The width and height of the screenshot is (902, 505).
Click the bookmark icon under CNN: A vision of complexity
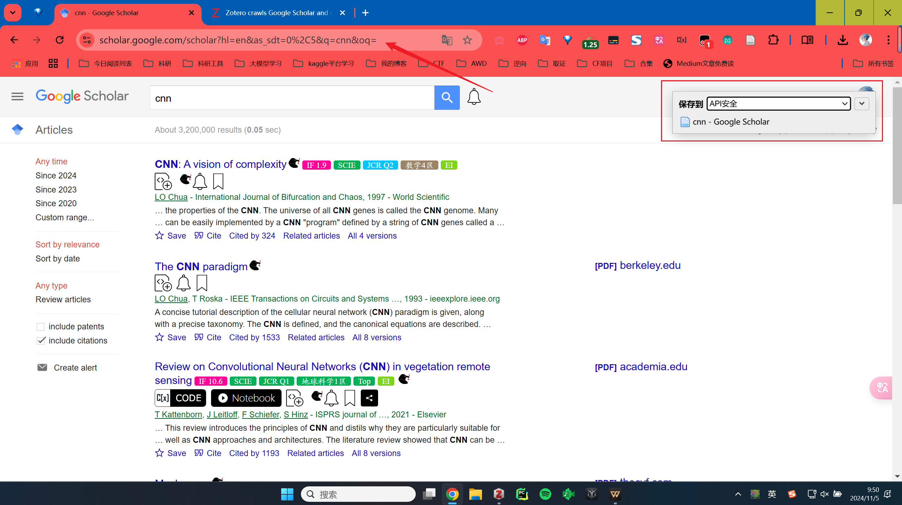pos(218,181)
